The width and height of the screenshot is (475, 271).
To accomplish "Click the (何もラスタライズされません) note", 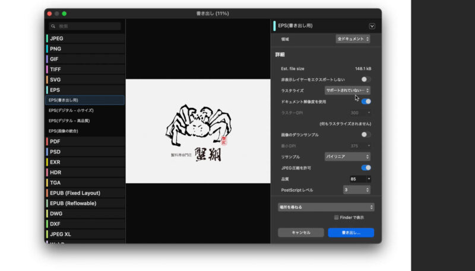I will tap(346, 124).
